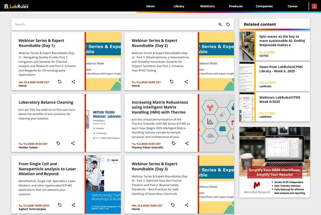This screenshot has height=215, width=321.
Task: Click tag icon on Roundtable Day 3 card
Action: 173,205
